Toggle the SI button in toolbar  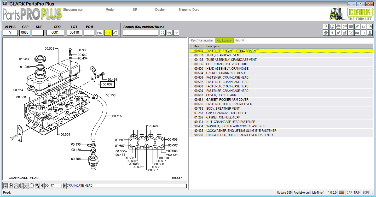[x=363, y=27]
